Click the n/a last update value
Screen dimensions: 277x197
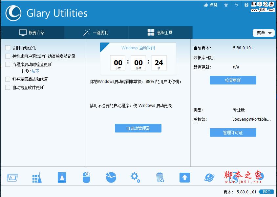(x=236, y=67)
